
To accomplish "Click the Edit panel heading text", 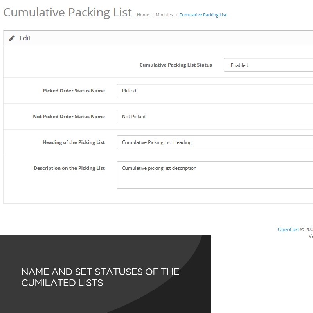I will coord(25,38).
